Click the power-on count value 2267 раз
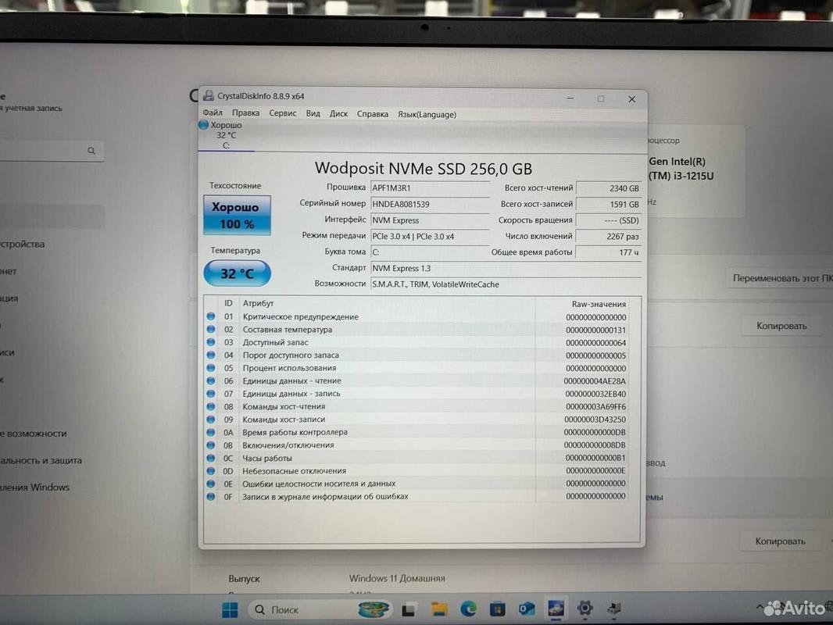833x625 pixels. pyautogui.click(x=609, y=236)
